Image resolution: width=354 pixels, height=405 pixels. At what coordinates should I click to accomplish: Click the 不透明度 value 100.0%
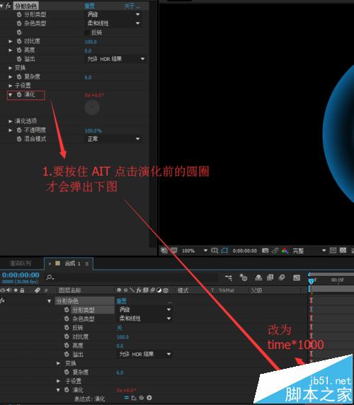tap(93, 131)
